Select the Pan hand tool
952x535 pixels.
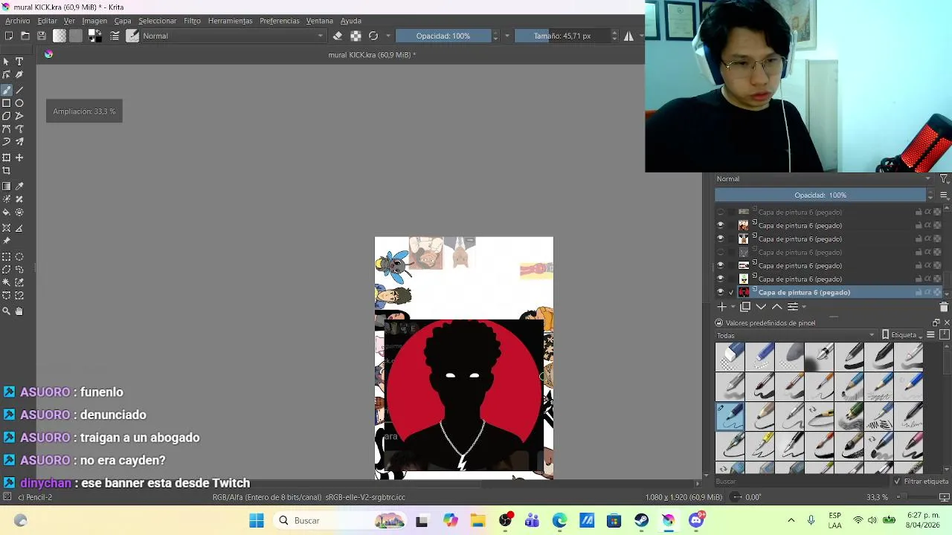tap(19, 311)
